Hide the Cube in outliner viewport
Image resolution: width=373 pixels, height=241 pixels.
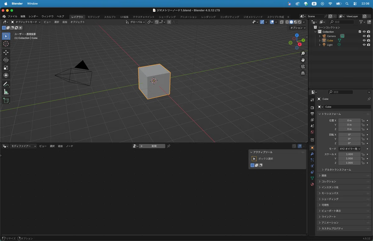click(364, 40)
